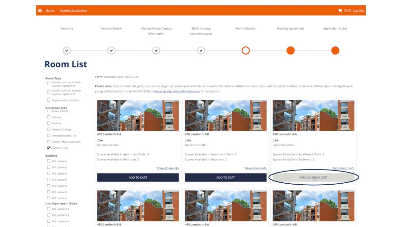The width and height of the screenshot is (404, 227).
Task: Filter by the 450 Lambeth building checkbox
Action: click(x=49, y=161)
